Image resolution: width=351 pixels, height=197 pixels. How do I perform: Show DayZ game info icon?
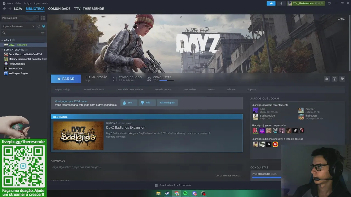(x=335, y=79)
